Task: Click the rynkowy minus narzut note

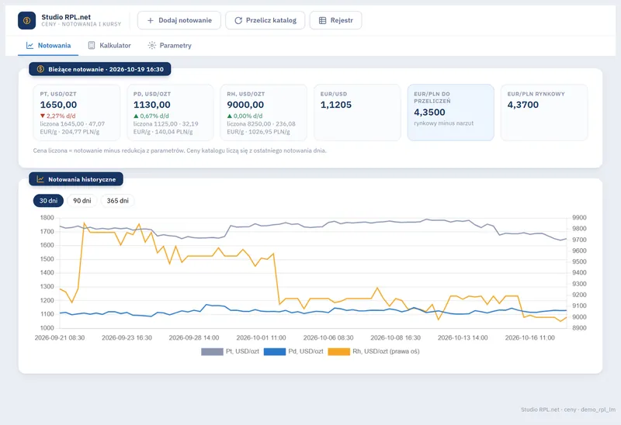Action: tap(444, 123)
